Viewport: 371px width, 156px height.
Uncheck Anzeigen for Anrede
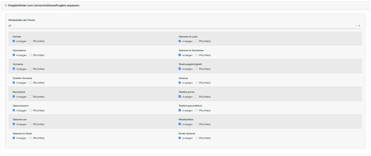click(14, 41)
